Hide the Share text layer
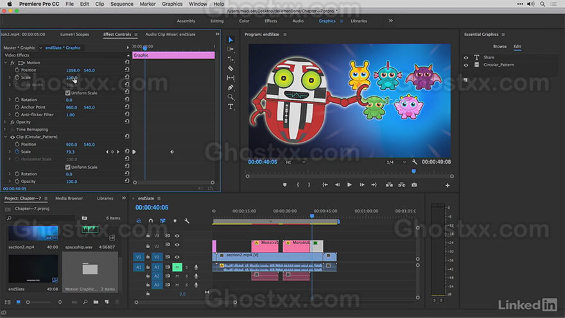 click(466, 57)
